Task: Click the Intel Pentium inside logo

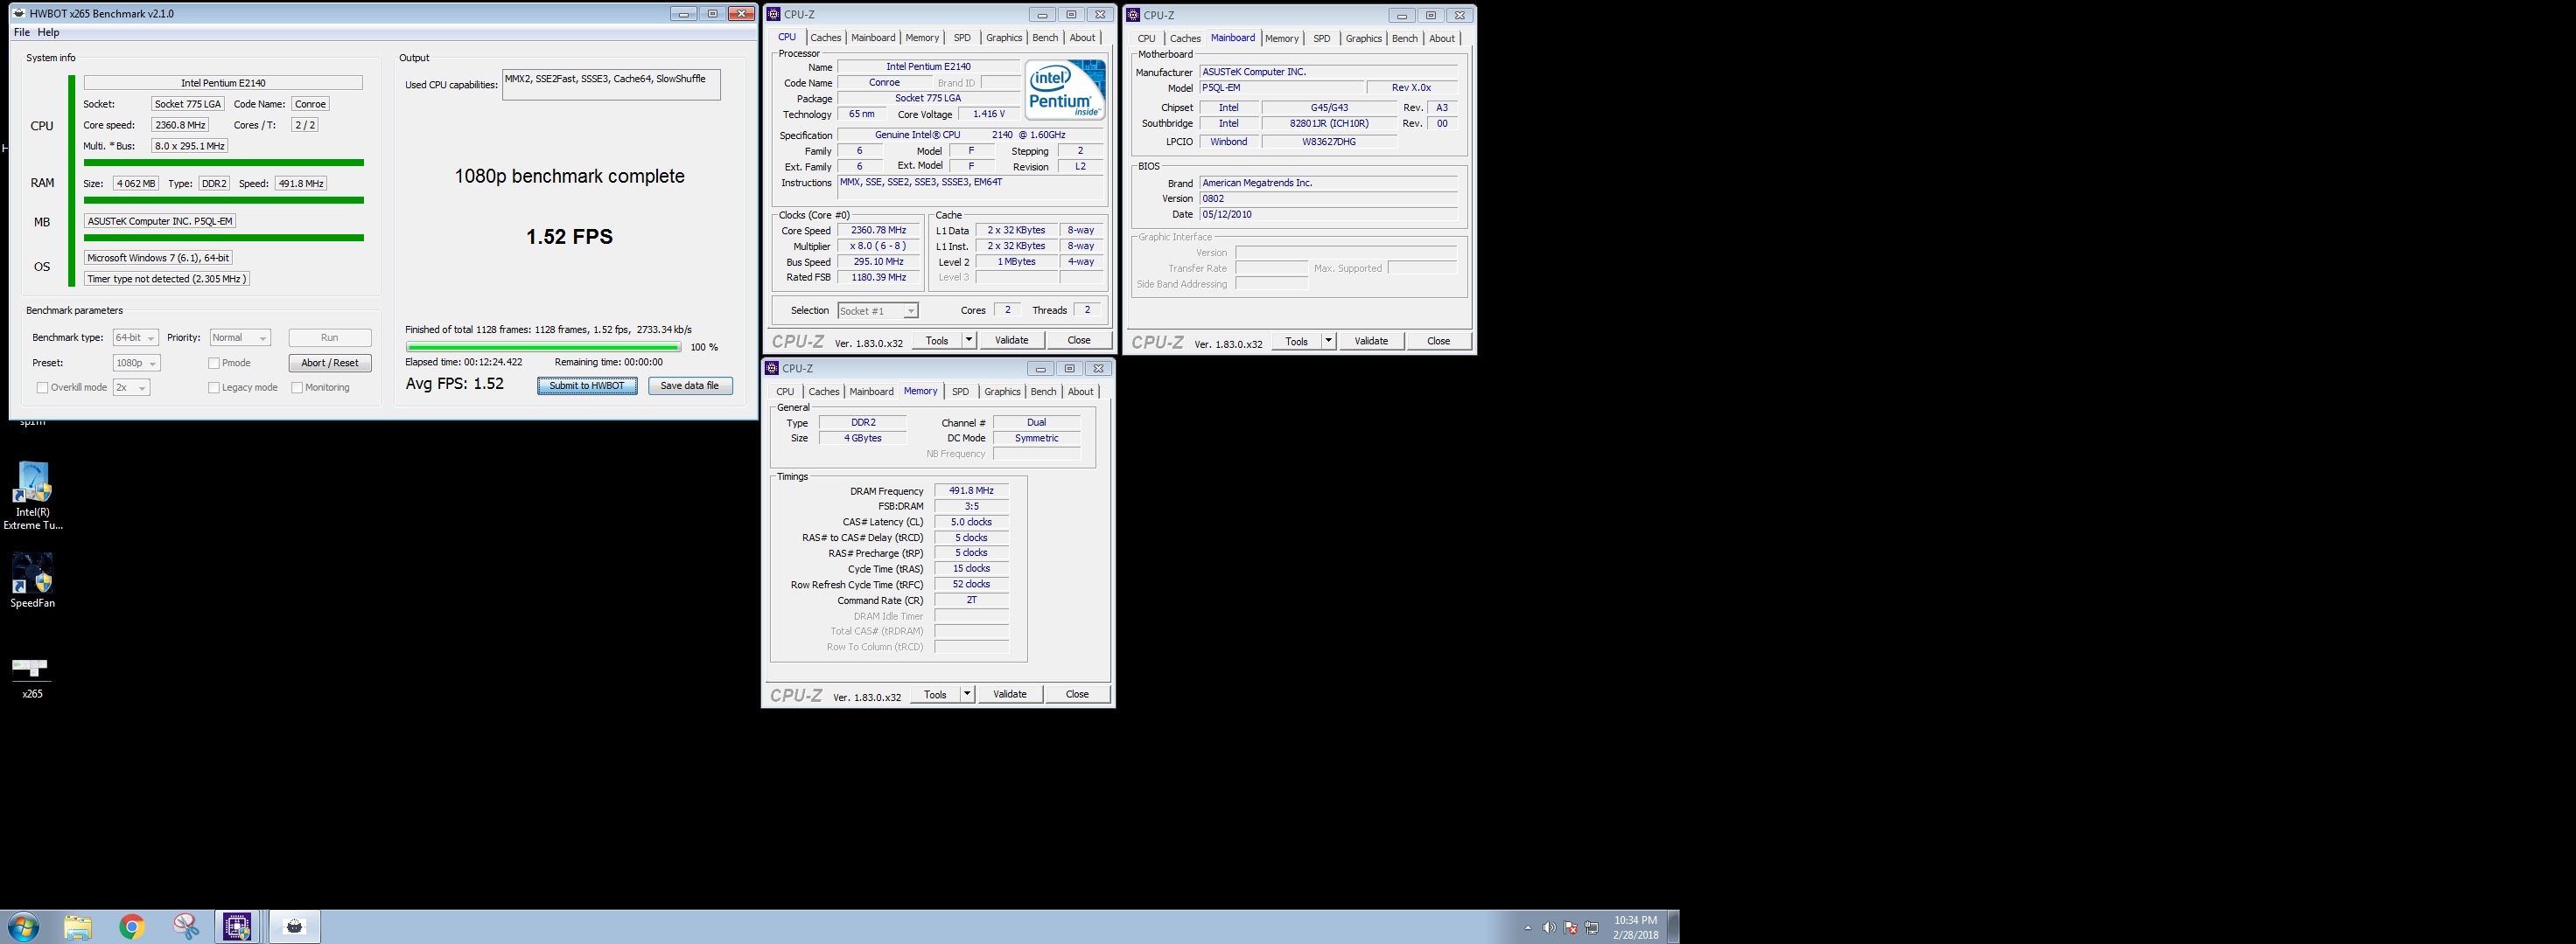Action: [1065, 90]
